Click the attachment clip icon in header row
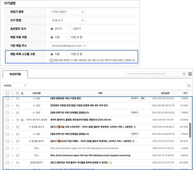 [x=22, y=93]
